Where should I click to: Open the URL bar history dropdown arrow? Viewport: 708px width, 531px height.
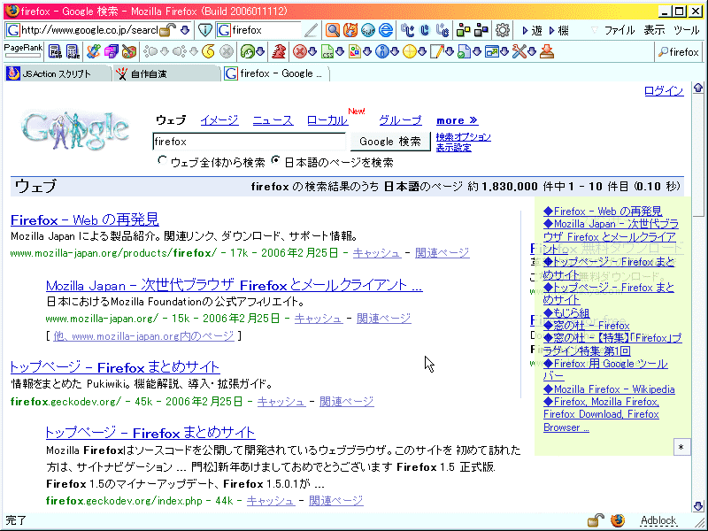pos(185,30)
